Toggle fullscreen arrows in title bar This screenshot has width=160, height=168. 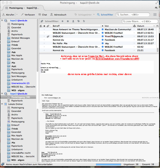157,2
